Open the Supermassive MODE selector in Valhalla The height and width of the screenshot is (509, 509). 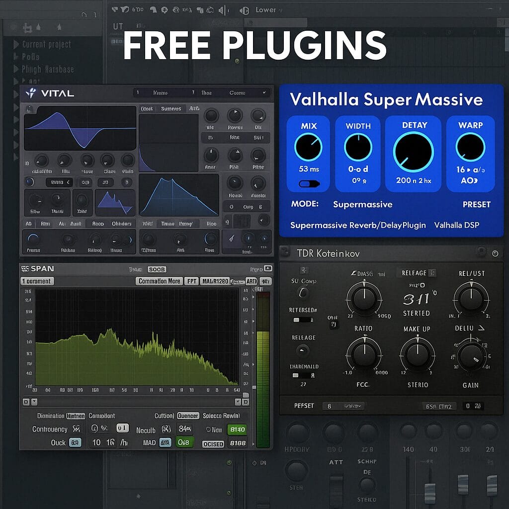362,204
